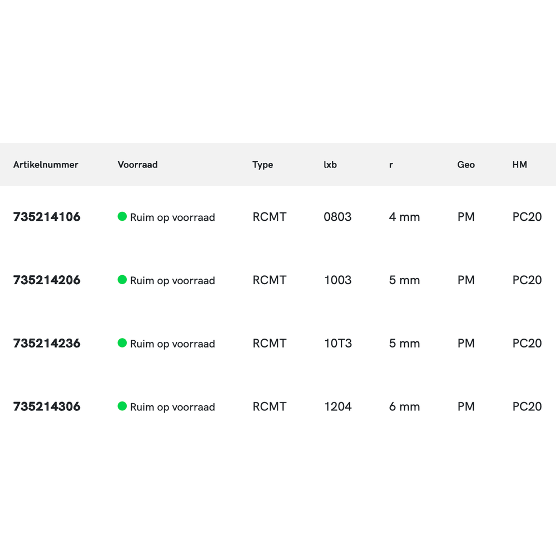This screenshot has height=556, width=556.
Task: Click the Type column header
Action: [262, 165]
